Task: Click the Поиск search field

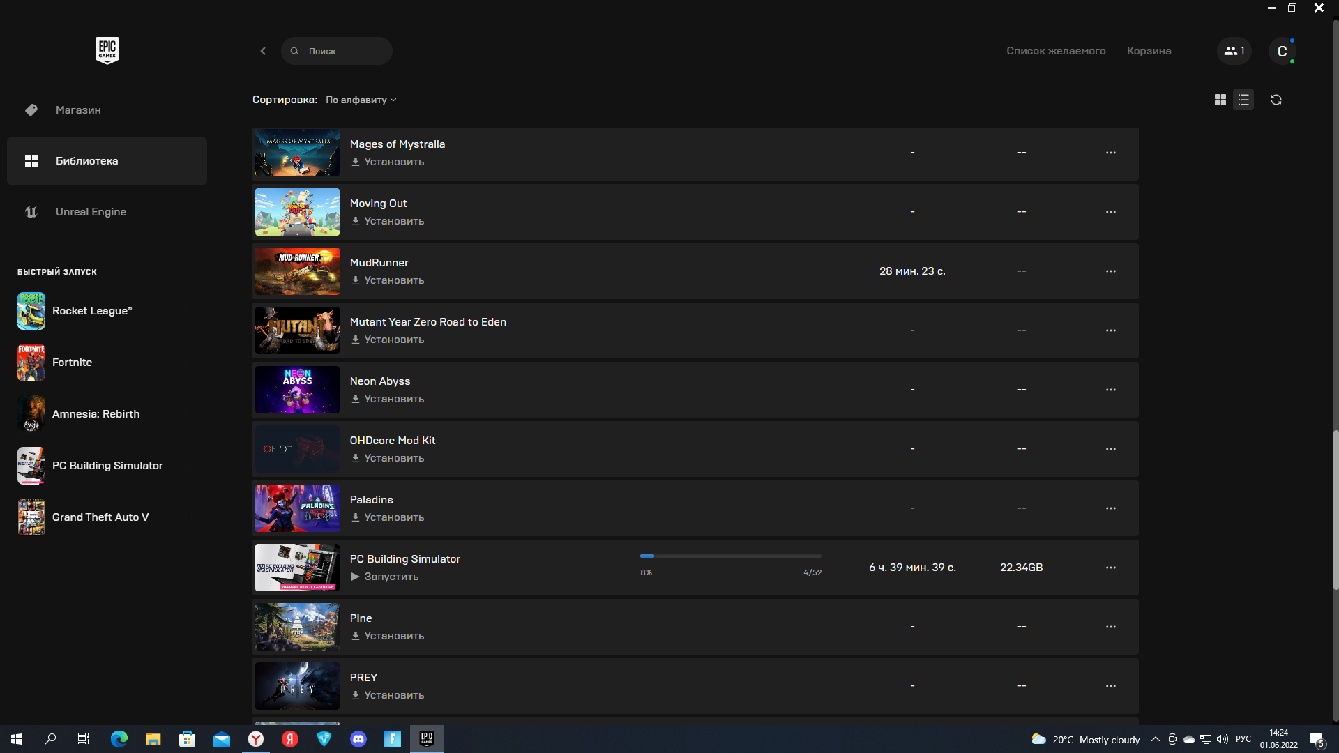Action: pyautogui.click(x=337, y=51)
